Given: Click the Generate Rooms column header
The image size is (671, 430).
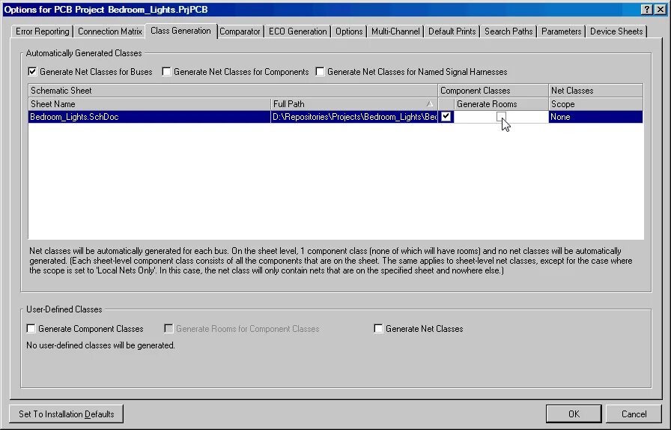Looking at the screenshot, I should pyautogui.click(x=501, y=104).
